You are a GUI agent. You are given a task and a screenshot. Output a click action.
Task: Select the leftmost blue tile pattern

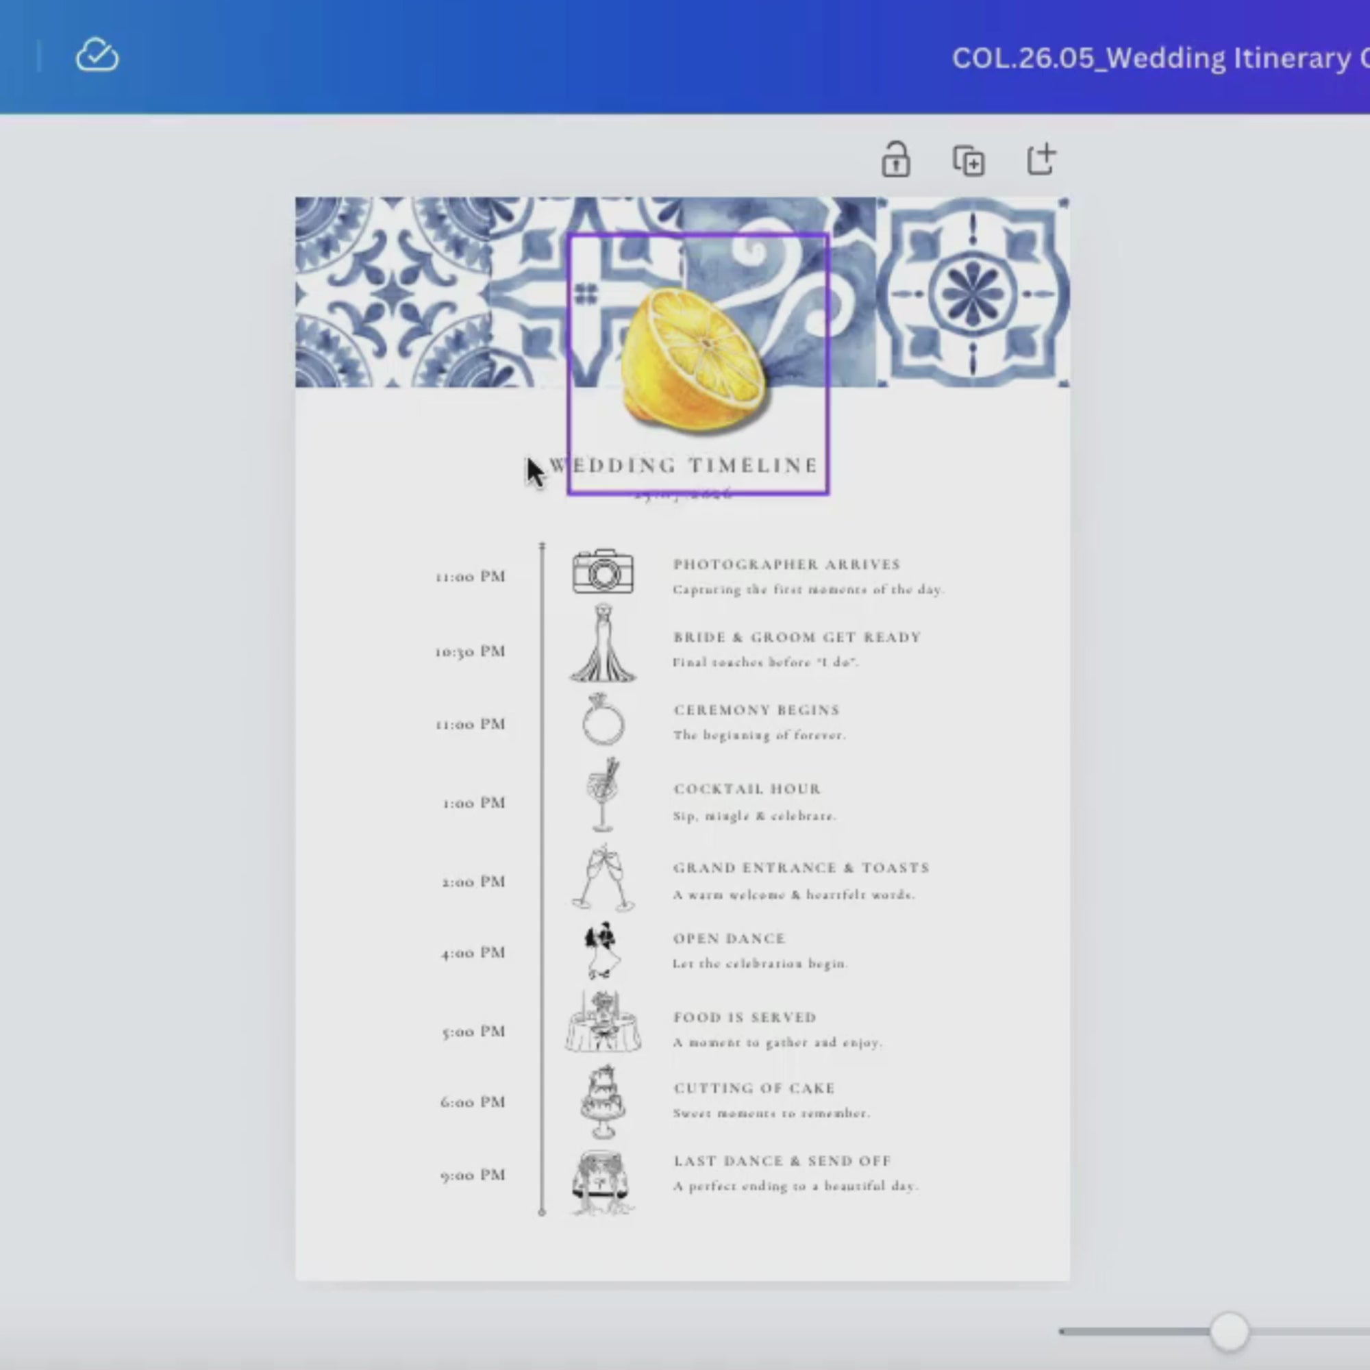[x=392, y=292]
